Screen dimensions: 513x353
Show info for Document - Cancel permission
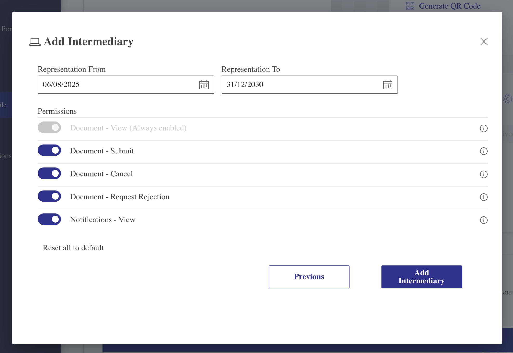[x=483, y=174]
